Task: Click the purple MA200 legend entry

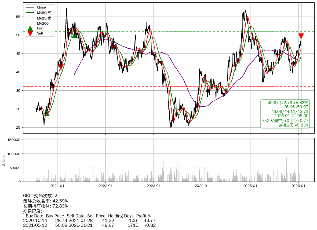Action: (43, 23)
